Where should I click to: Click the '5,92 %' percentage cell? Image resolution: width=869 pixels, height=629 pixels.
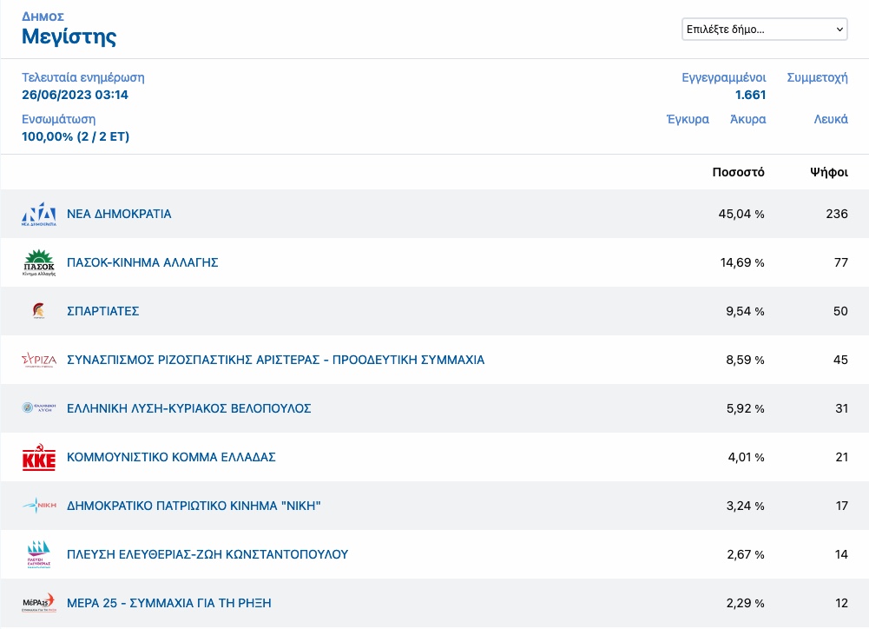(x=746, y=409)
